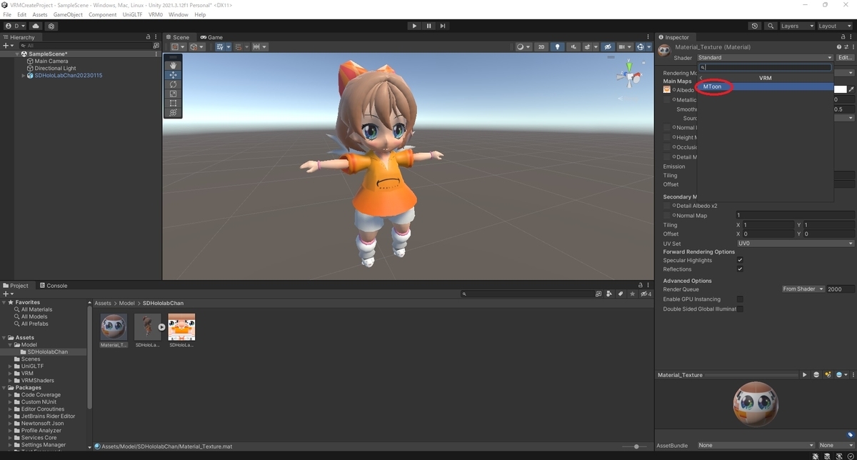Open the version control package icon
Viewport: 857px width, 460px height.
pos(52,26)
